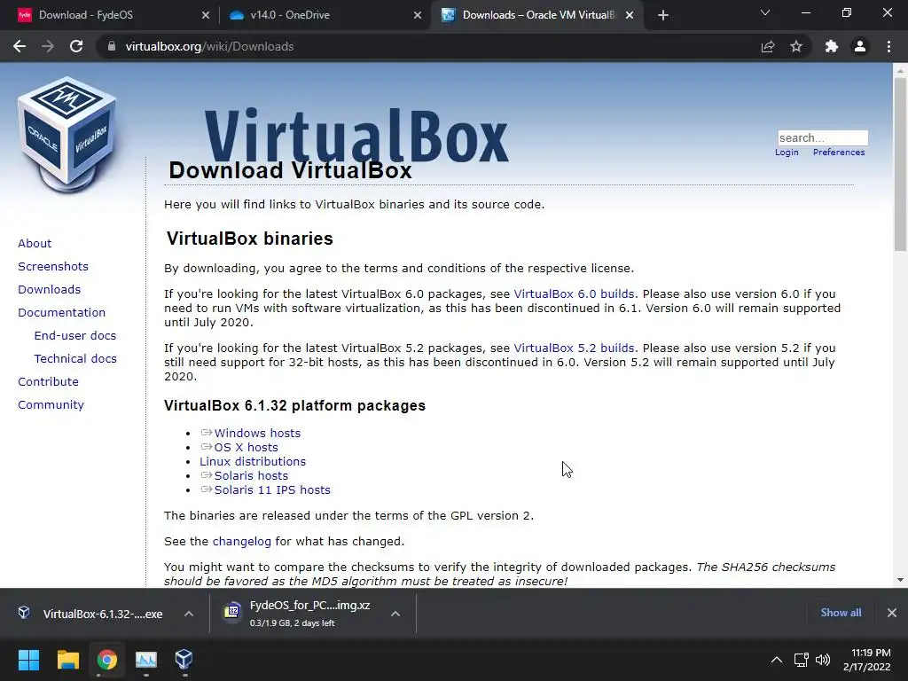Click the page vertical scrollbar thumb
The height and width of the screenshot is (681, 908).
click(x=900, y=164)
